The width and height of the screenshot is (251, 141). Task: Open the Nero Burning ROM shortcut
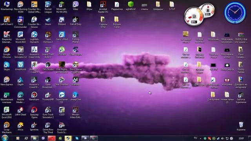tap(20, 7)
